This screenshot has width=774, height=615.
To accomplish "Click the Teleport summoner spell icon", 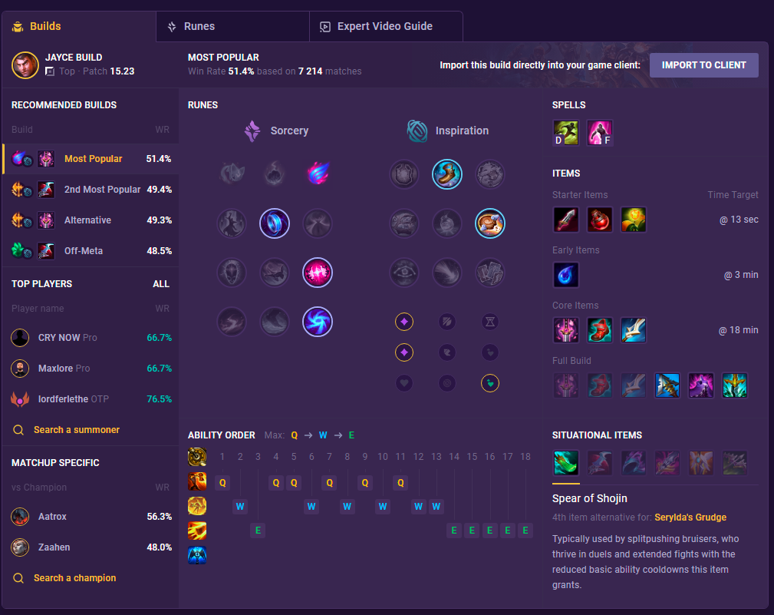I will tap(600, 133).
